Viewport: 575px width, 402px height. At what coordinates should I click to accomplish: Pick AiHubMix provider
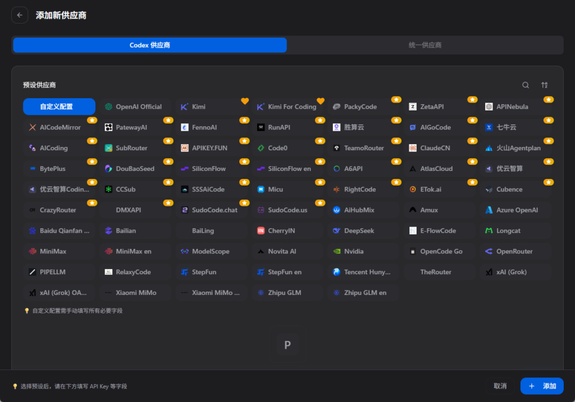(363, 210)
